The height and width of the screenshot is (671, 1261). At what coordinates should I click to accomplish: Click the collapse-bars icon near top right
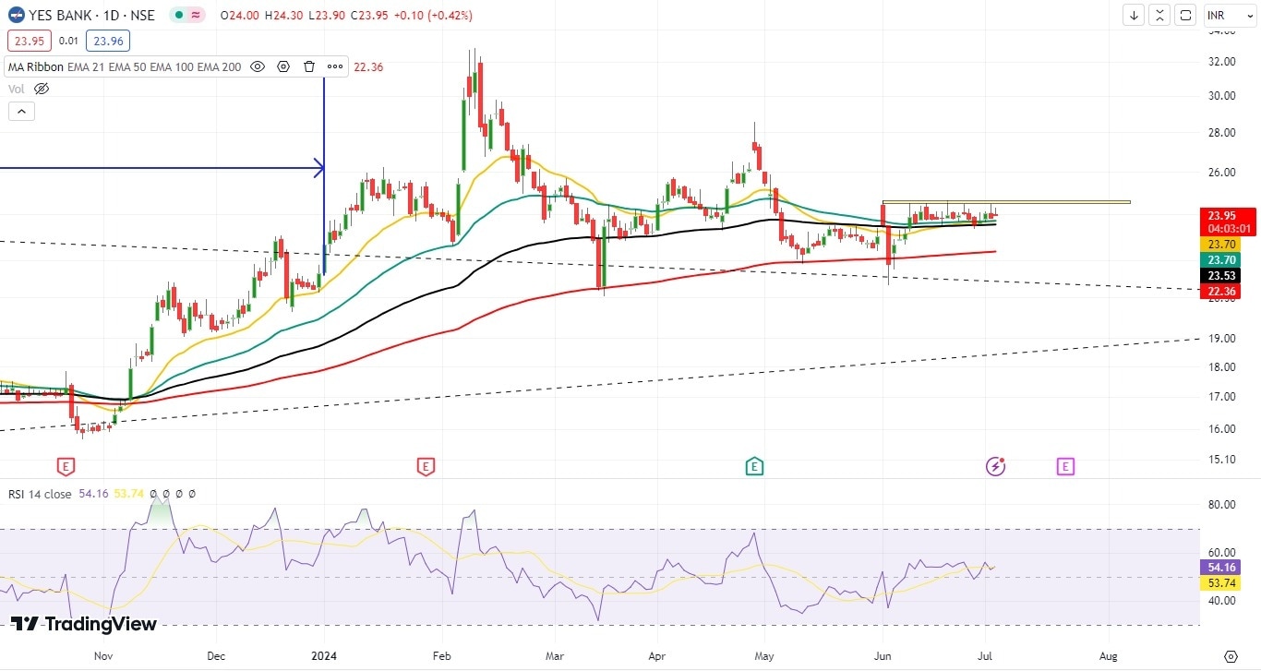pyautogui.click(x=1159, y=15)
